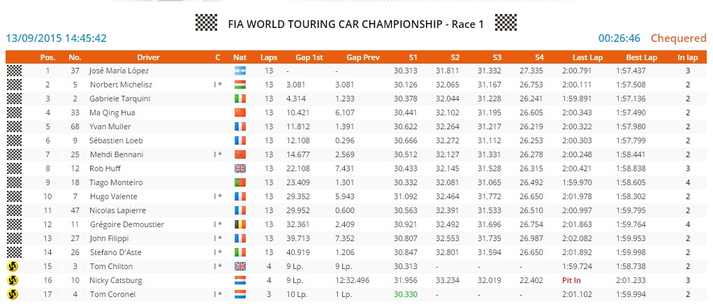Click the chequered flag right of Race 1
Image resolution: width=713 pixels, height=304 pixels.
505,23
